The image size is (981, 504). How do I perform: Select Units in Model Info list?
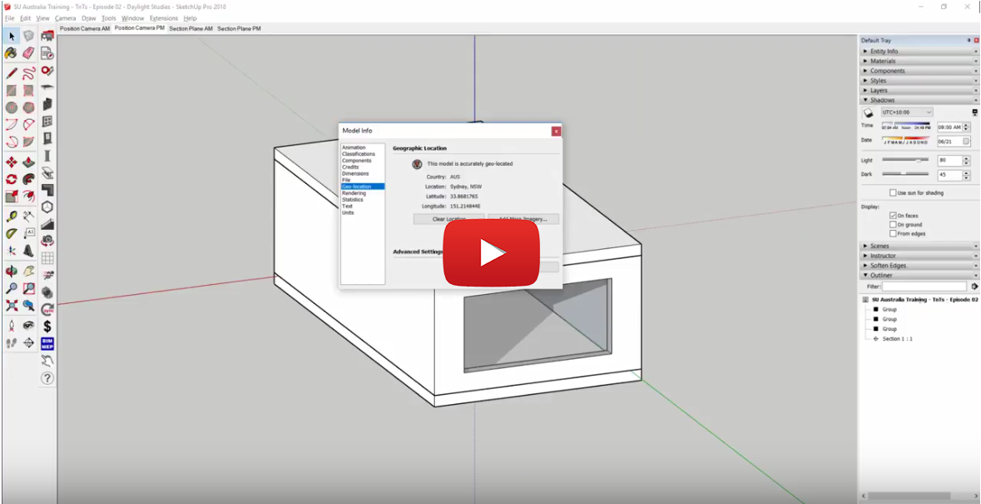(x=348, y=212)
